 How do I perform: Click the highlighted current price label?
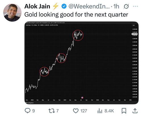[135, 34]
